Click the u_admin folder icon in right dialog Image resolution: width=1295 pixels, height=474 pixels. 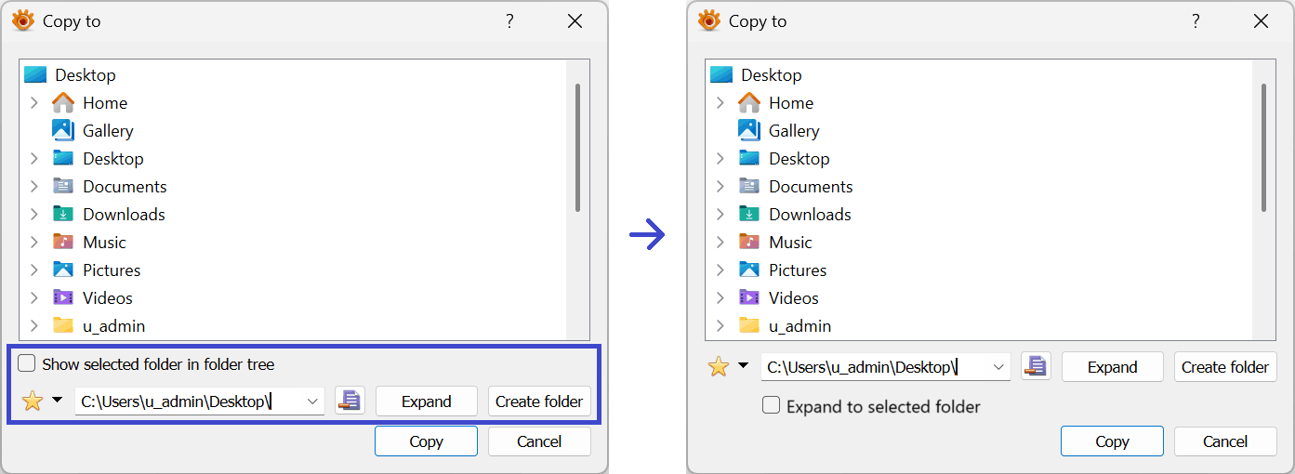tap(749, 325)
